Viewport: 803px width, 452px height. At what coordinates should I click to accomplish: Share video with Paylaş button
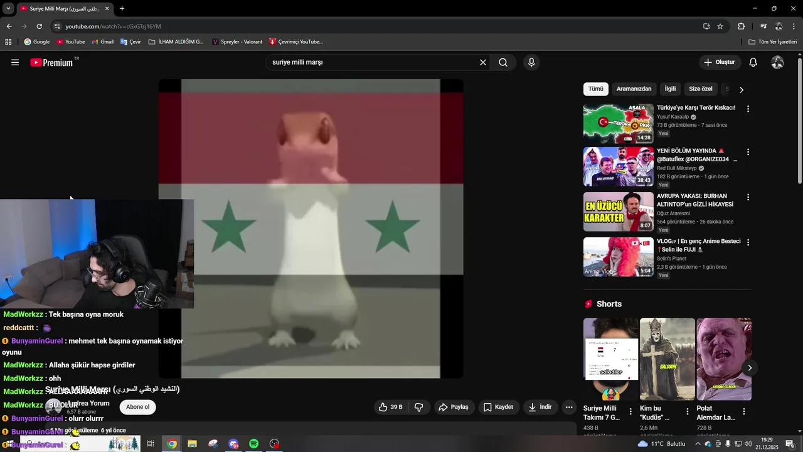[x=454, y=407]
